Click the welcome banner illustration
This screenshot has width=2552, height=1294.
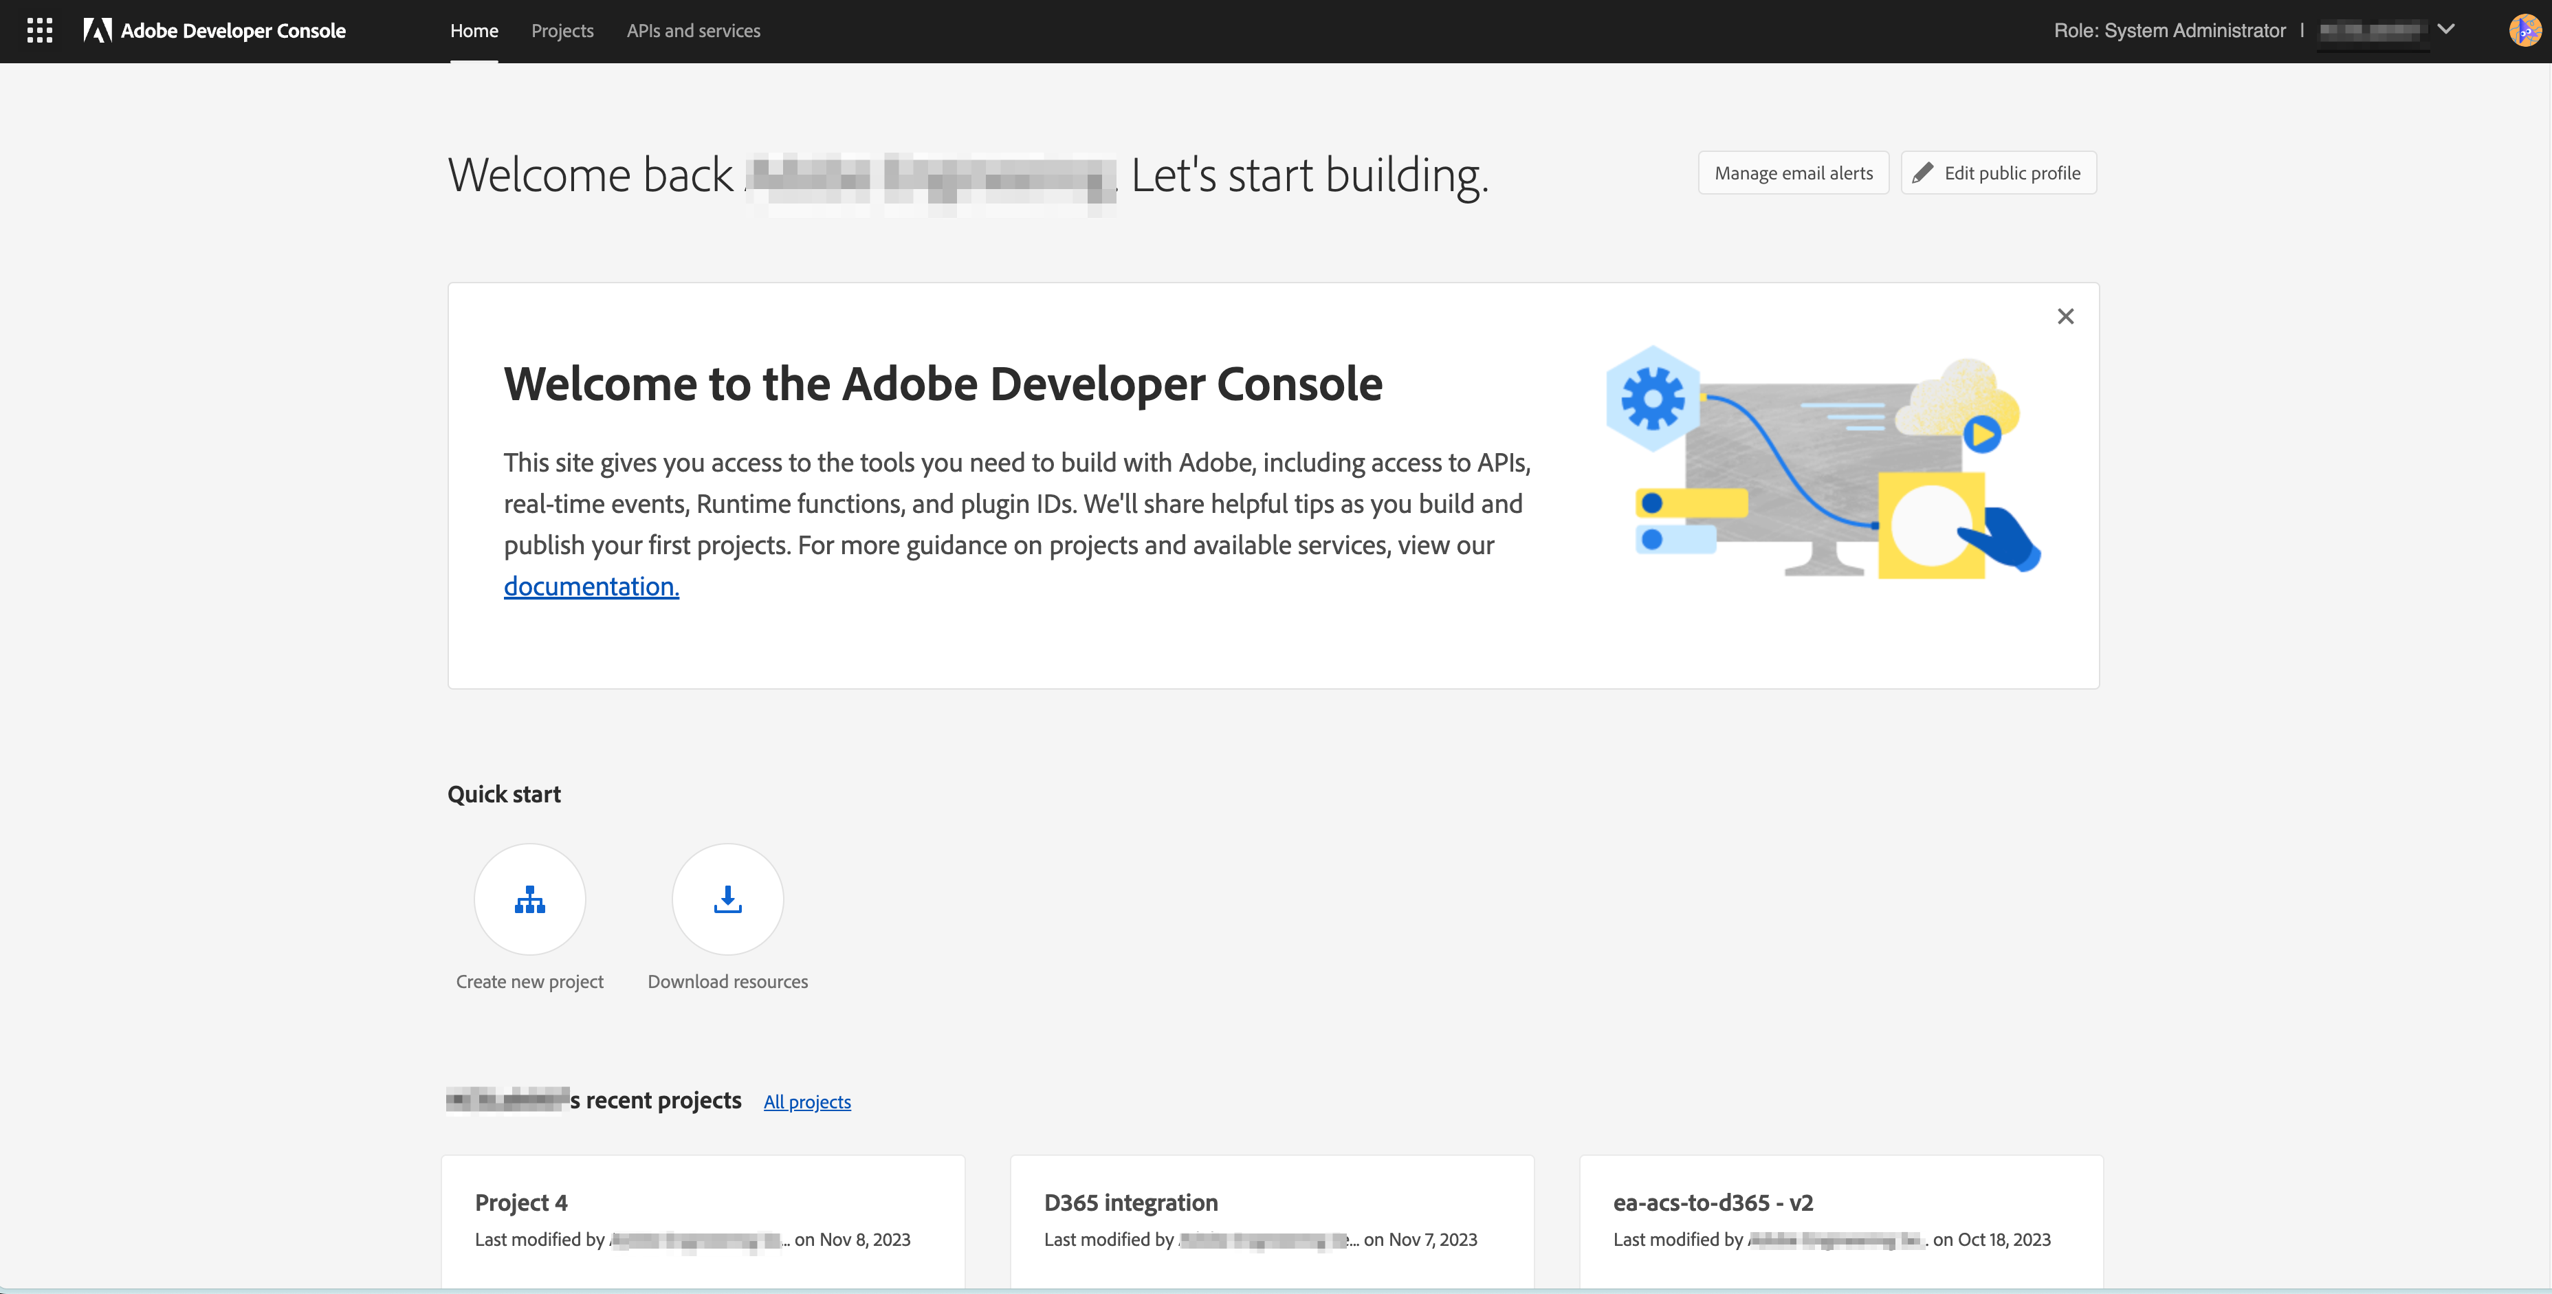(1821, 463)
